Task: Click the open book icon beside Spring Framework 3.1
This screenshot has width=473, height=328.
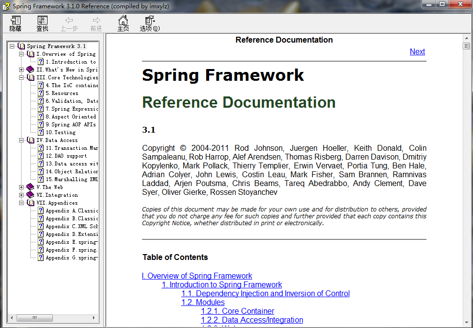Action: point(21,46)
